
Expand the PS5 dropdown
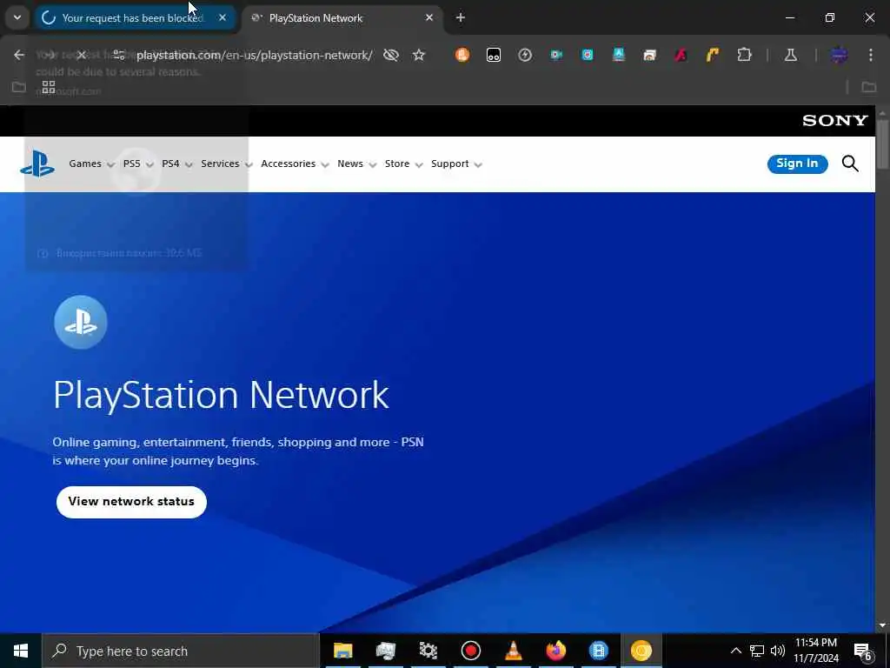138,164
